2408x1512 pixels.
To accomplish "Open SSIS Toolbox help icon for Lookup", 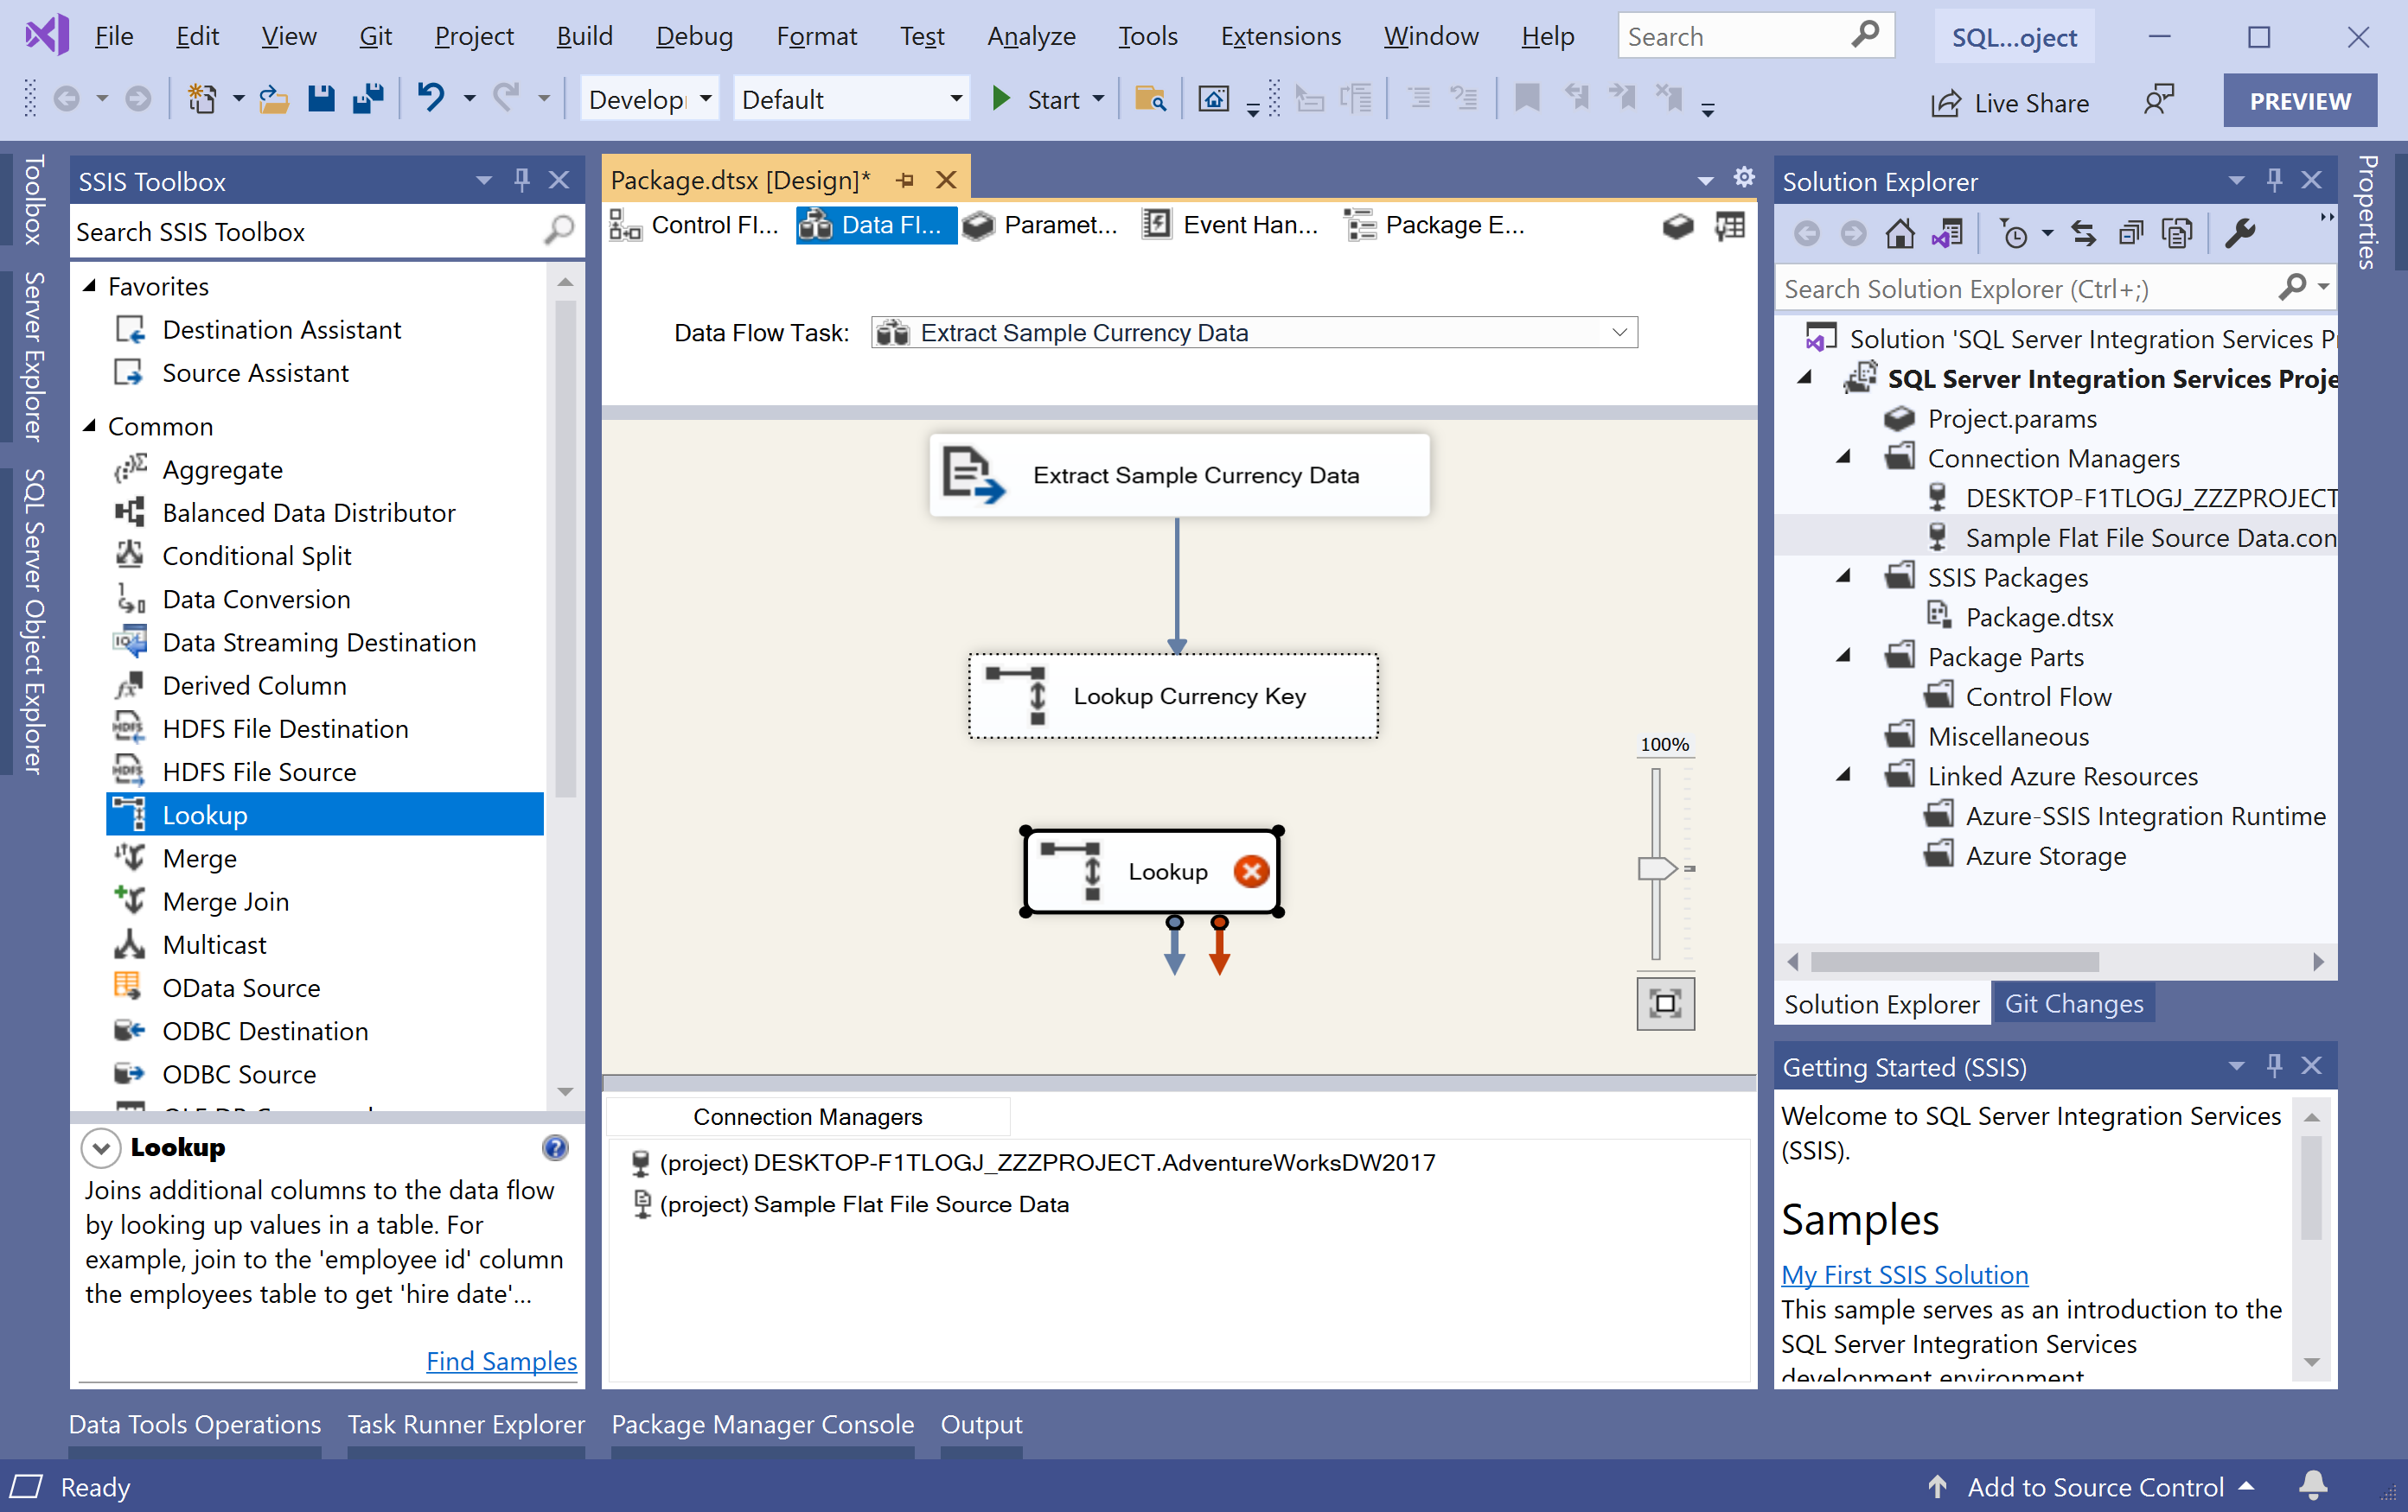I will tap(555, 1147).
